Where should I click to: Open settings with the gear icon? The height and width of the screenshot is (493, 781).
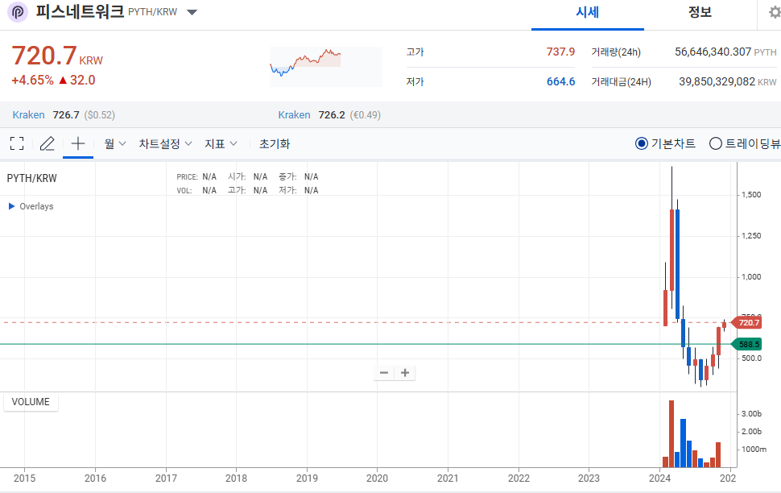pos(775,12)
